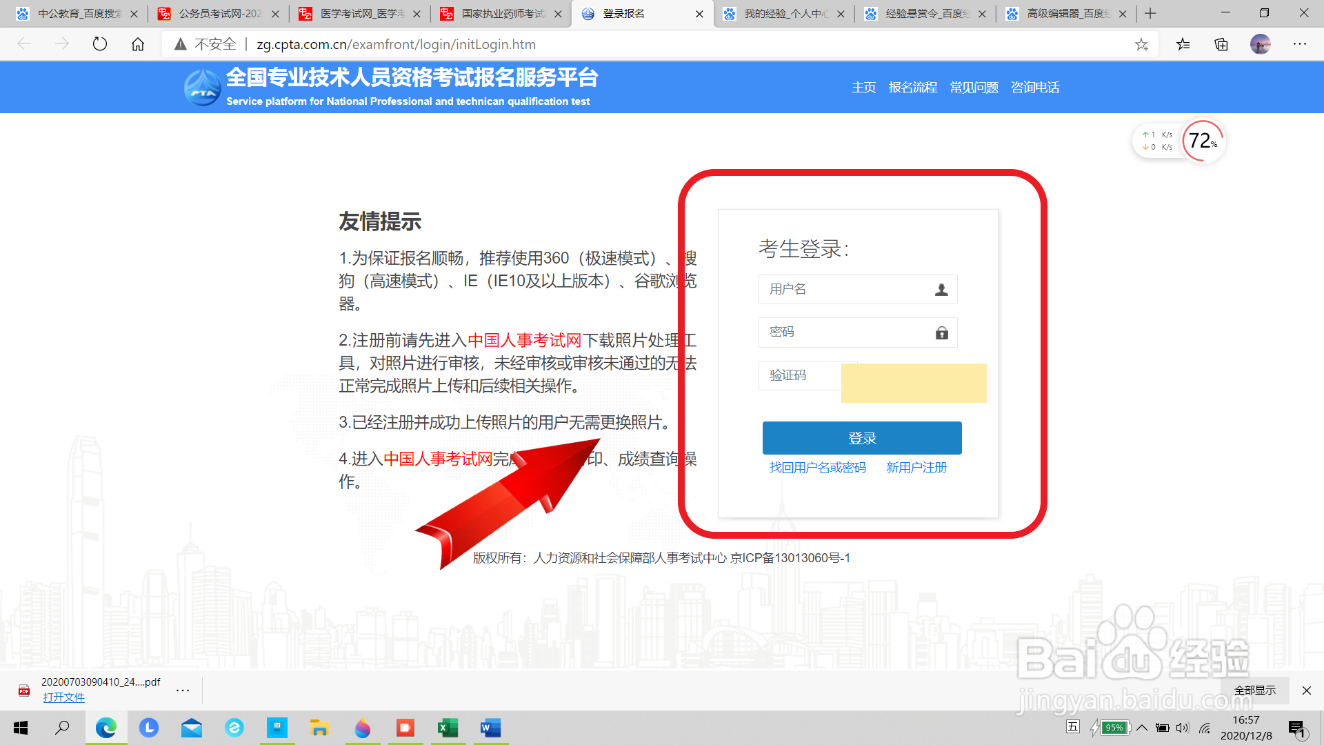Open the notification center icon
The image size is (1324, 745).
1296,728
